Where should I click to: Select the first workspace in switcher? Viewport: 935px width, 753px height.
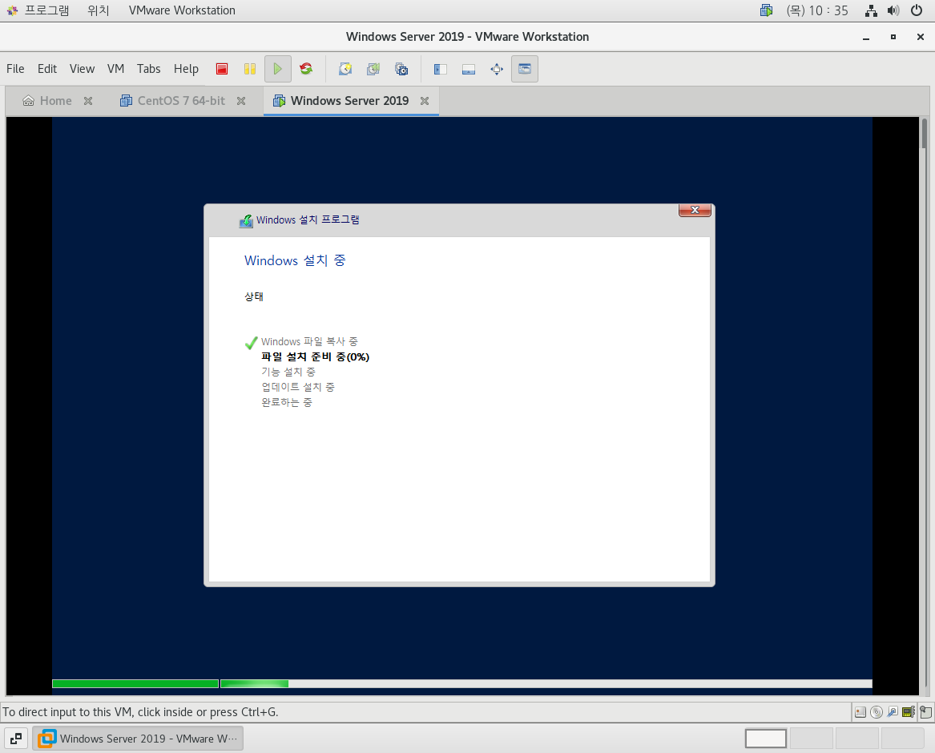pyautogui.click(x=766, y=738)
